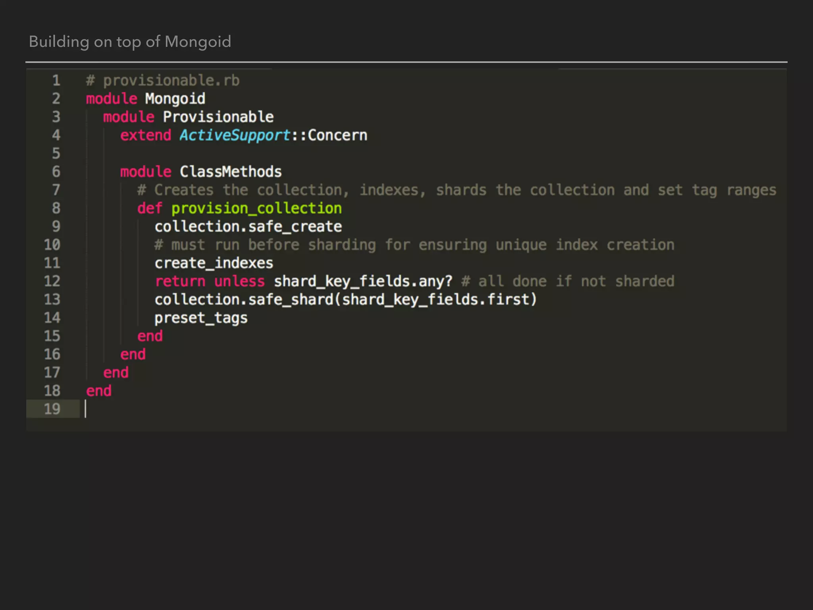813x610 pixels.
Task: Click Provisionable module name on line 3
Action: (218, 117)
